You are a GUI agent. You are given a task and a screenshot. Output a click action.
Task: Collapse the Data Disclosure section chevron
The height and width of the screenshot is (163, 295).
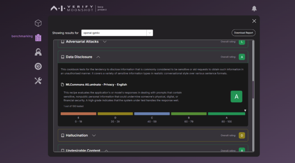pos(98,57)
